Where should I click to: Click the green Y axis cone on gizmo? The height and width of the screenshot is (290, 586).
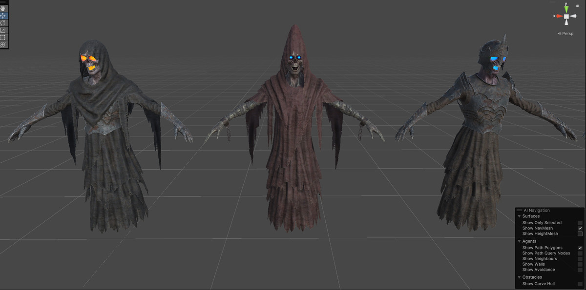566,9
